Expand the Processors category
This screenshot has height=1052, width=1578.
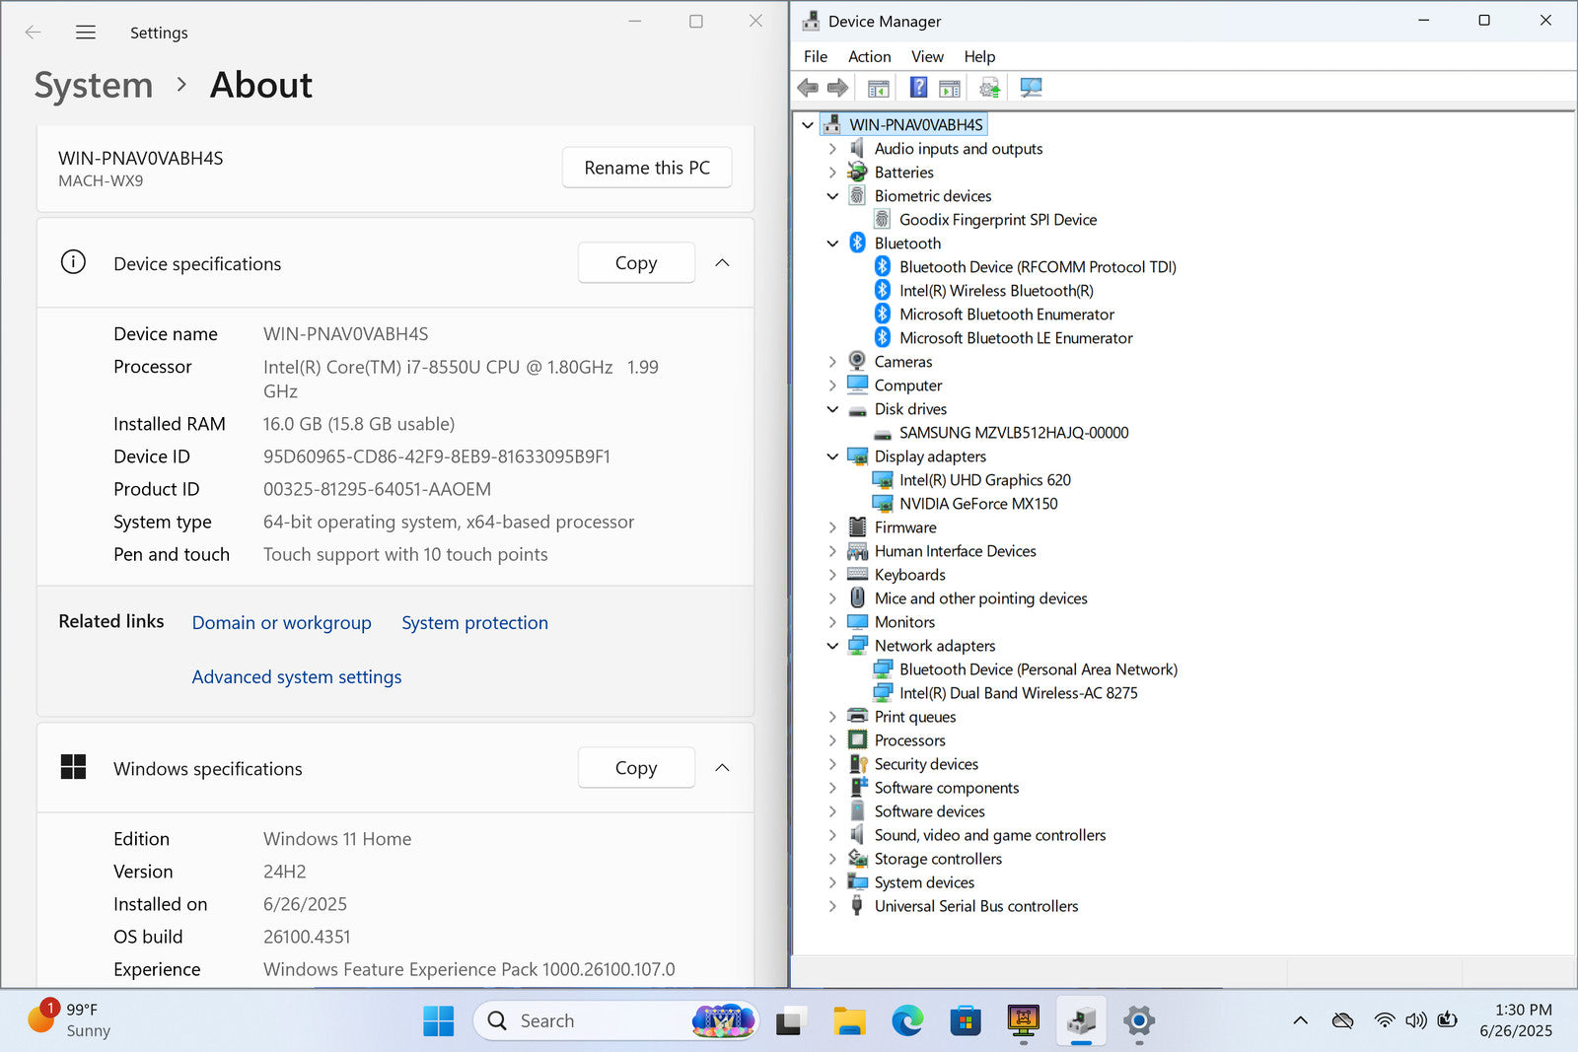point(832,740)
